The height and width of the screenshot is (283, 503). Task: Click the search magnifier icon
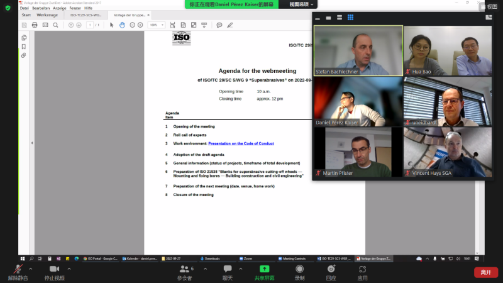point(55,25)
